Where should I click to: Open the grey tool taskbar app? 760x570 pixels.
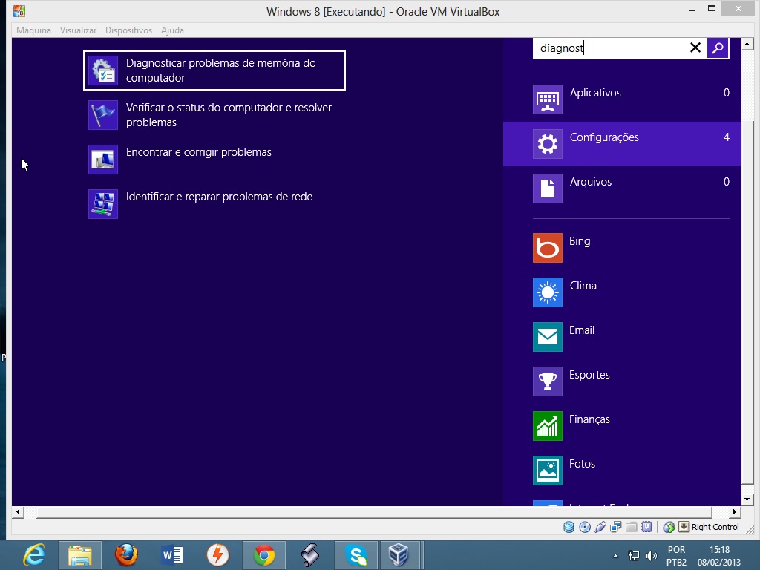pos(310,555)
